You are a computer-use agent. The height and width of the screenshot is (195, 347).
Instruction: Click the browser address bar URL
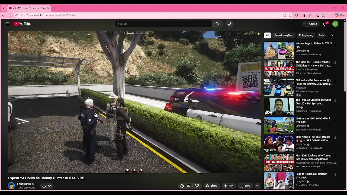coord(48,15)
